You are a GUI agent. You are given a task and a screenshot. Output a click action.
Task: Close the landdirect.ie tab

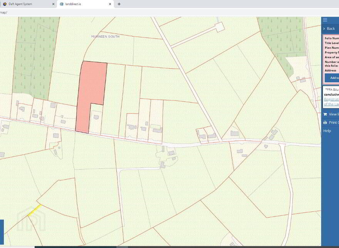(110, 4)
